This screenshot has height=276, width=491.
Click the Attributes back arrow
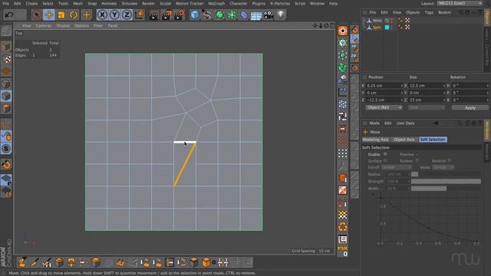[x=437, y=123]
